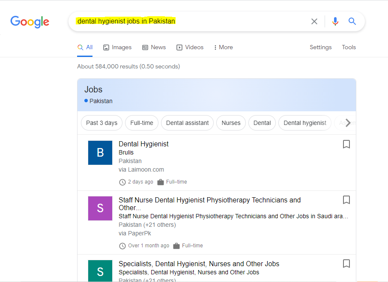The width and height of the screenshot is (388, 282).
Task: Bookmark the Brulis Dental Hygienist job
Action: (346, 144)
